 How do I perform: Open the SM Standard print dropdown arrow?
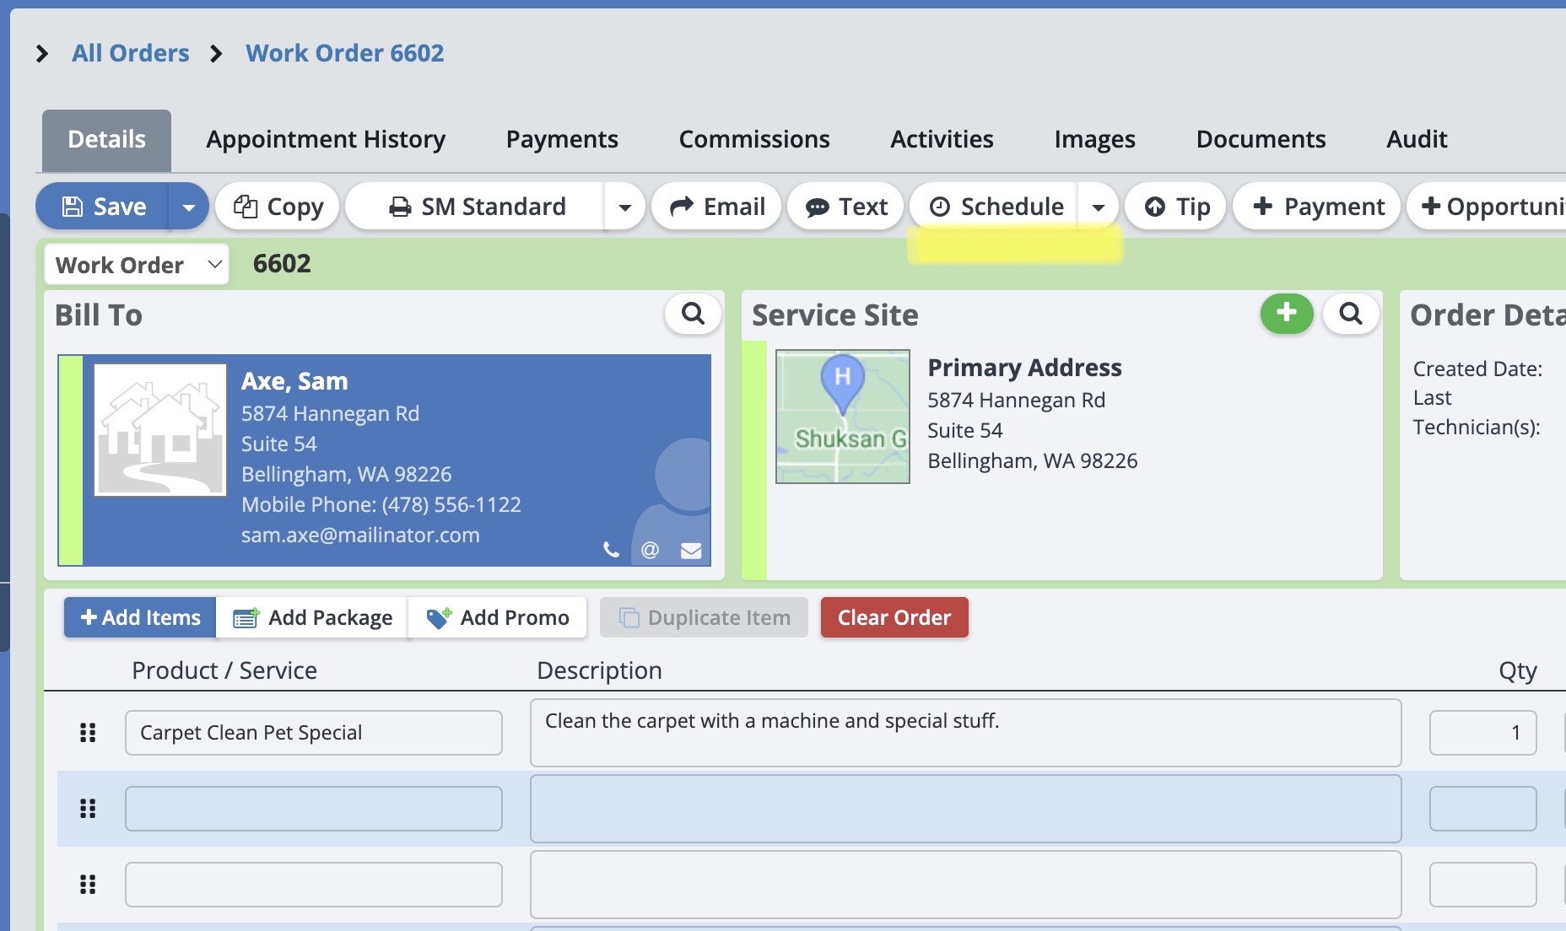[x=624, y=207]
